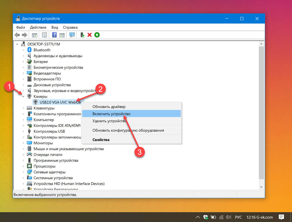The height and width of the screenshot is (222, 292).
Task: Open the blue Help question-mark icon
Action: (x=54, y=35)
